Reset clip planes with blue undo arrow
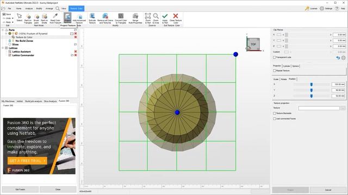This screenshot has height=195, width=348. [x=338, y=58]
